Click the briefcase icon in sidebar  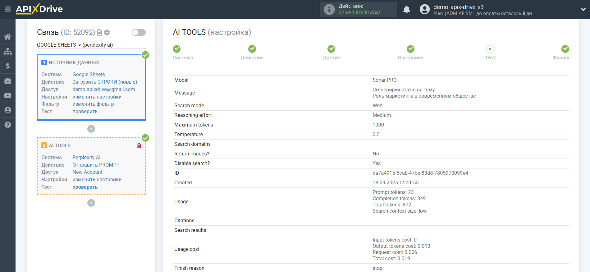(x=8, y=81)
